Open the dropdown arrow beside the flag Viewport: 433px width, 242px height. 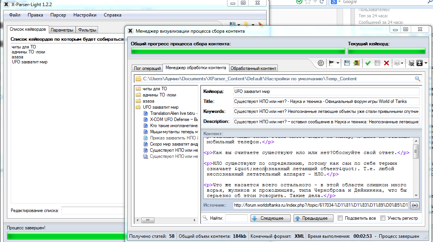point(338,63)
